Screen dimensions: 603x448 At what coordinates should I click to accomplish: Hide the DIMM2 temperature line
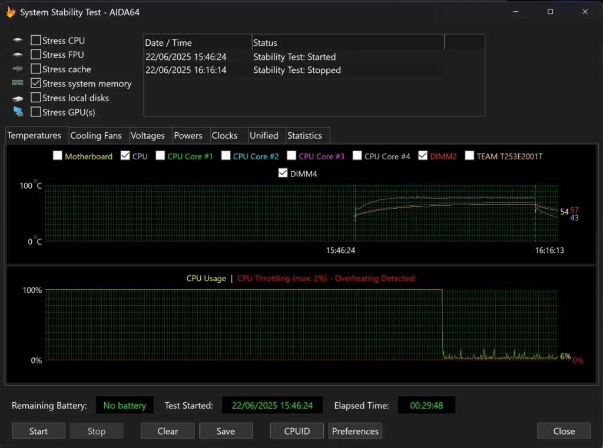point(423,155)
